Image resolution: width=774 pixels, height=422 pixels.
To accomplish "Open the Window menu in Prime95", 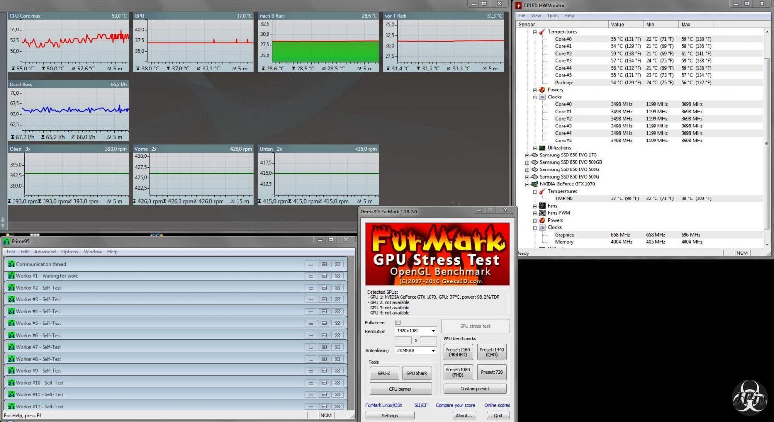I will (x=92, y=252).
